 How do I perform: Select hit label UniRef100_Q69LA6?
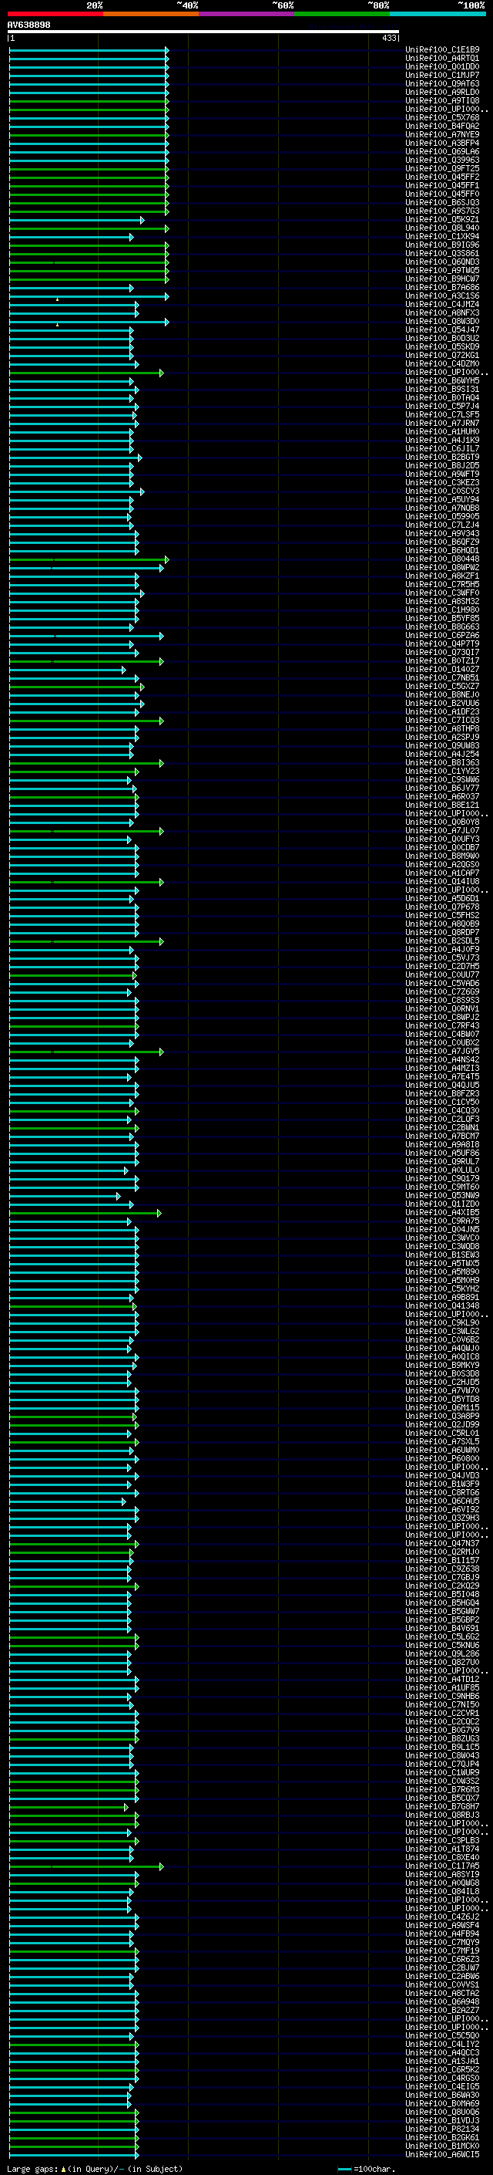pos(442,151)
